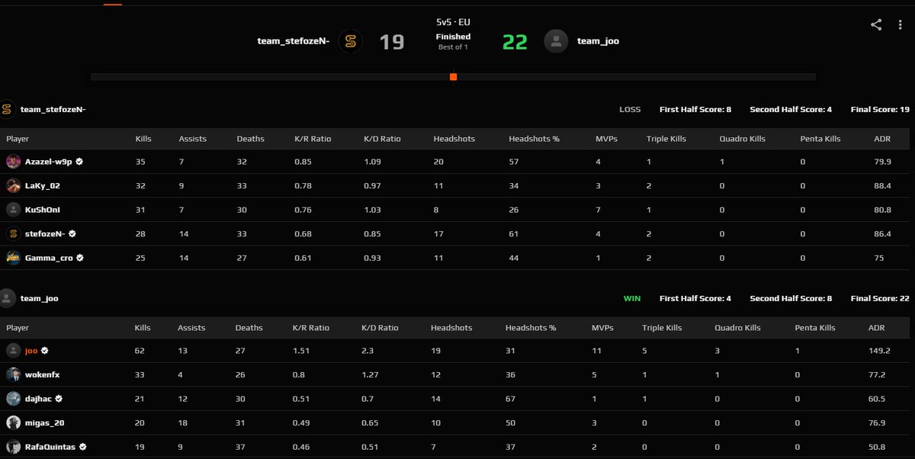Open the share icon at top right
Viewport: 915px width, 459px height.
(876, 24)
